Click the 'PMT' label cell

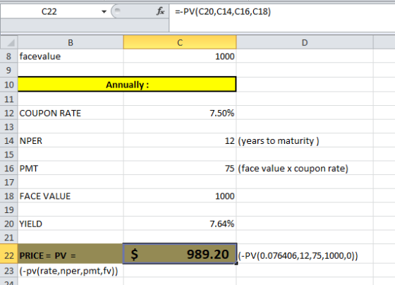coord(71,168)
